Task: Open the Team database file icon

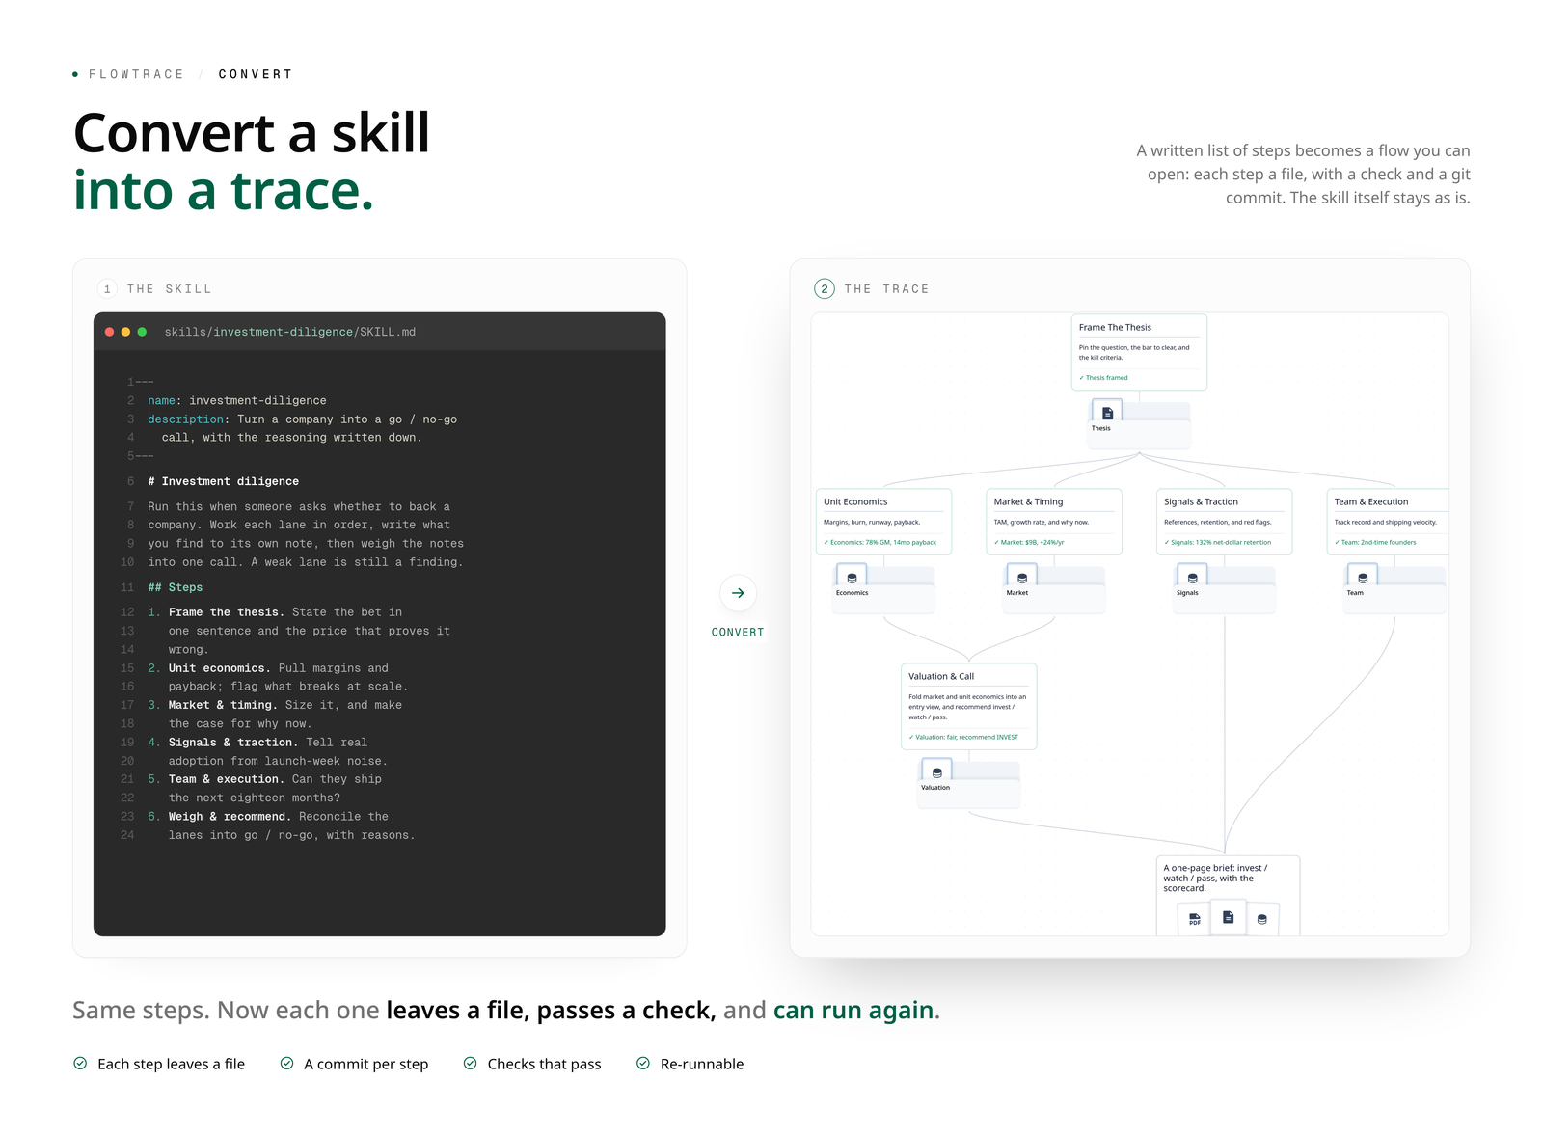Action: [x=1363, y=578]
